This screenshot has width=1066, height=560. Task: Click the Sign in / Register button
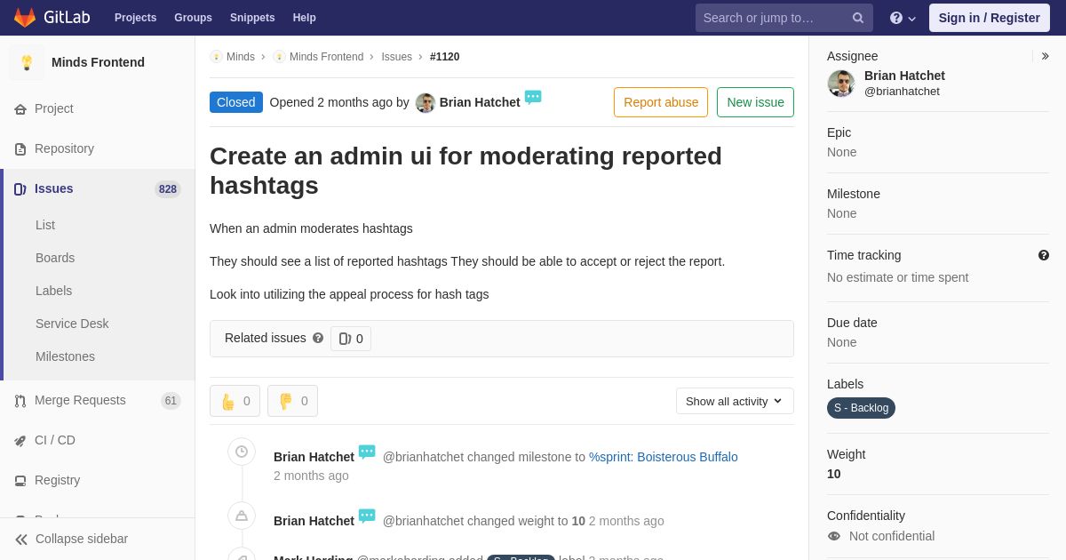pos(990,18)
